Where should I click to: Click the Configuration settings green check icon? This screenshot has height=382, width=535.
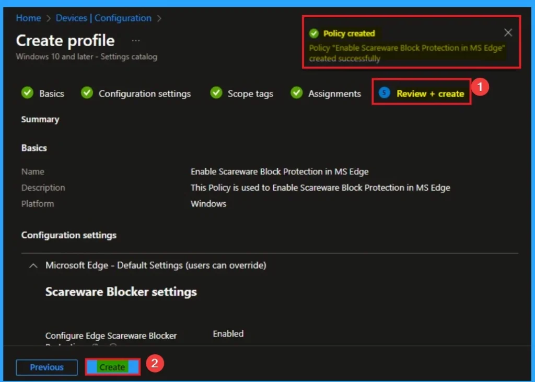(87, 92)
